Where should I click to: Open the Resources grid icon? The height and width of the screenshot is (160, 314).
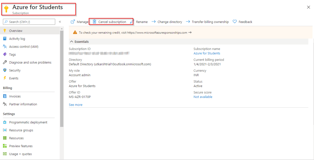pos(5,138)
